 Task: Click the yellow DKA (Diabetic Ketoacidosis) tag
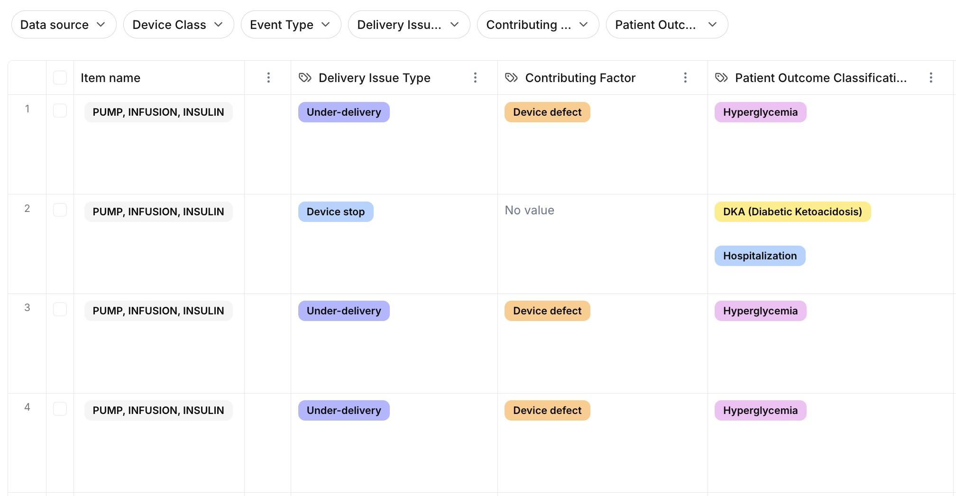[x=792, y=212]
